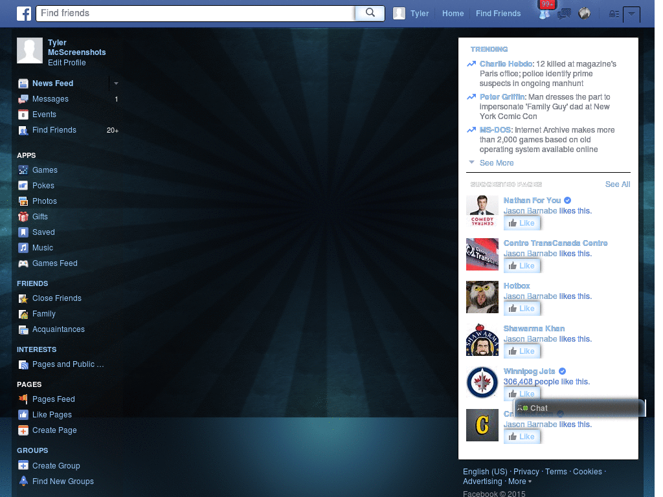The width and height of the screenshot is (663, 497).
Task: Click the Music note icon
Action: pyautogui.click(x=23, y=248)
